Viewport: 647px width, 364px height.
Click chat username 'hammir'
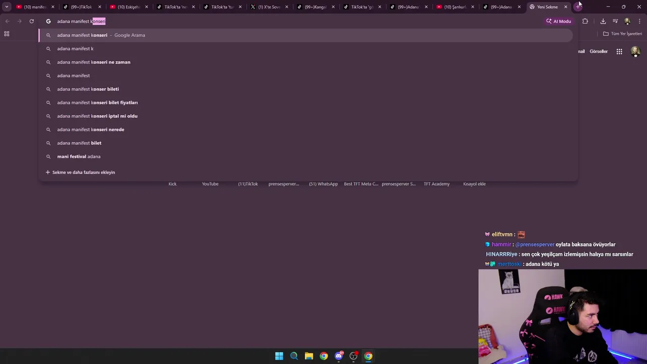(x=501, y=245)
